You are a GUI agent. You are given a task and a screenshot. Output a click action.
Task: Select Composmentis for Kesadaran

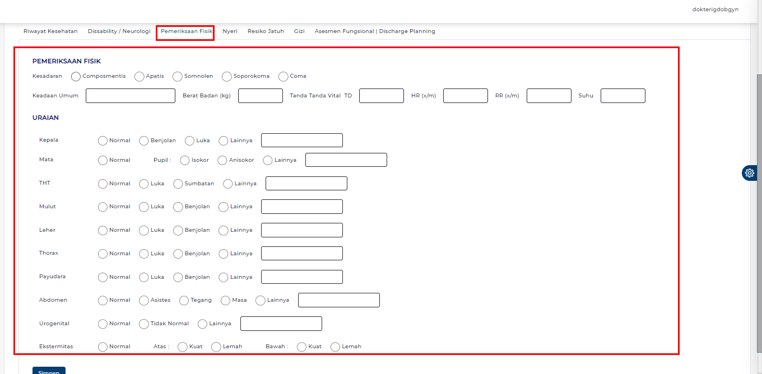point(76,76)
